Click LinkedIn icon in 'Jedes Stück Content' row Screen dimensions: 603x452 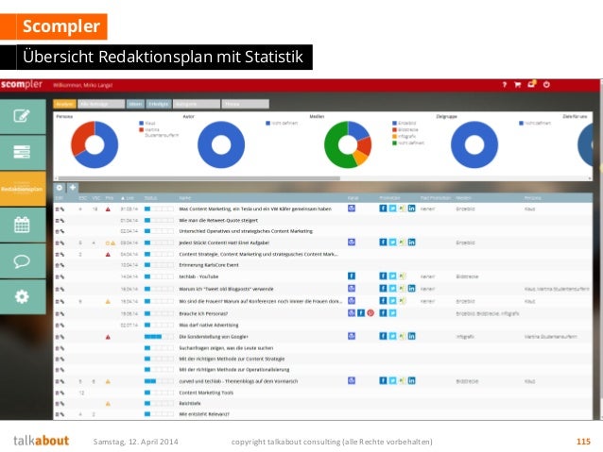(x=411, y=243)
